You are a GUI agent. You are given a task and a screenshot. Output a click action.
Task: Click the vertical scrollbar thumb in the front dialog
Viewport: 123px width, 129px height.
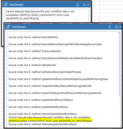click(x=119, y=65)
